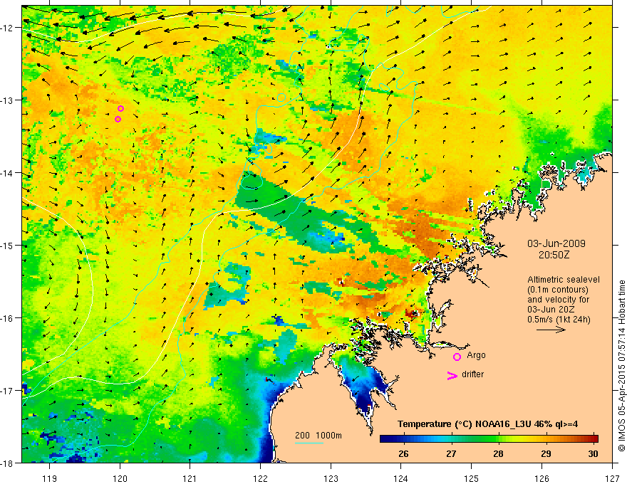This screenshot has height=484, width=627.
Task: Click the 120 longitude axis label
Action: pyautogui.click(x=120, y=478)
